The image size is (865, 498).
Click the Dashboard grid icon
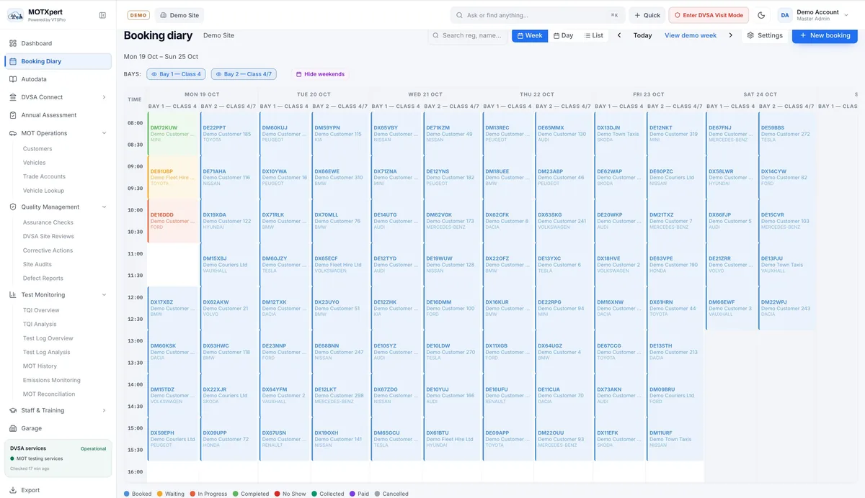pos(13,43)
